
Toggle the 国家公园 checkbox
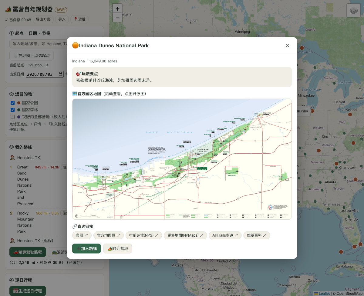[x=12, y=103]
